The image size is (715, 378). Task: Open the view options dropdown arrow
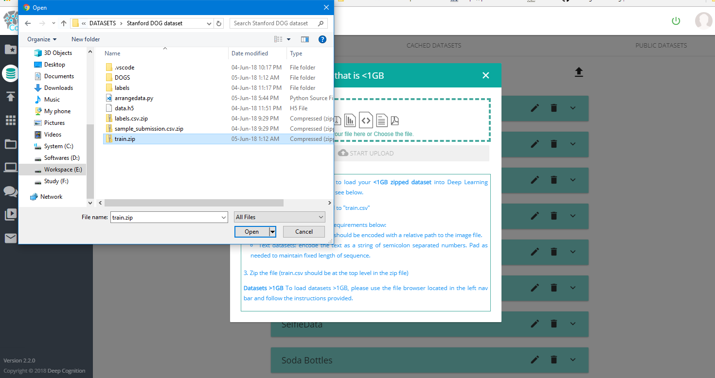coord(288,39)
